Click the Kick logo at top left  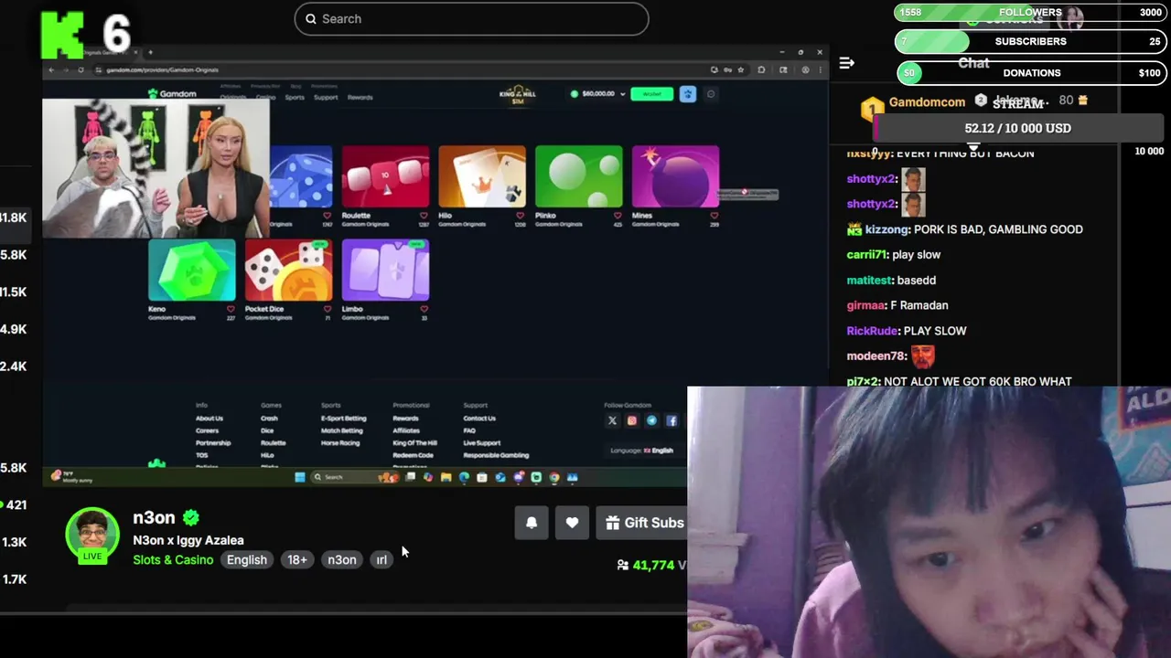click(62, 34)
